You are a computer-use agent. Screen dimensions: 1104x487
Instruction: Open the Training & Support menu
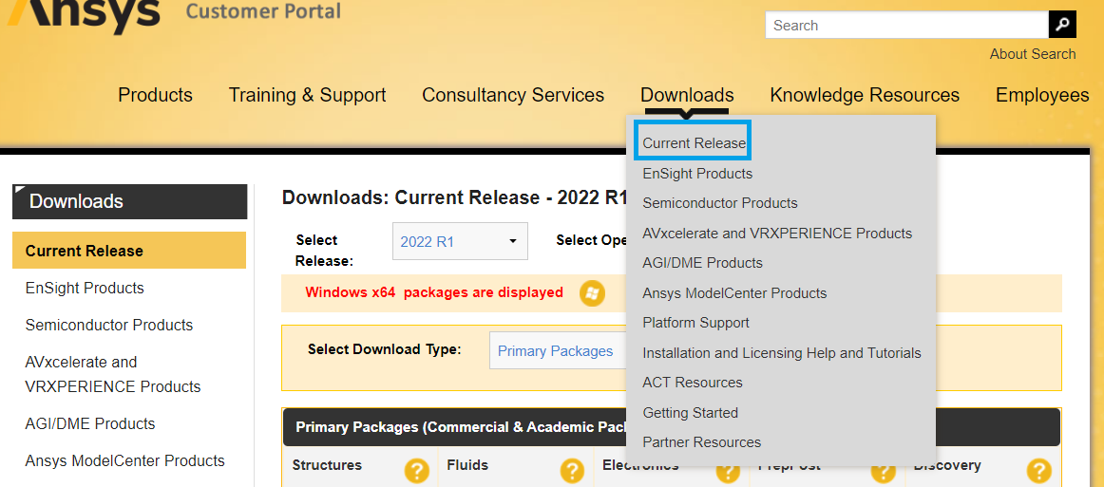(x=307, y=95)
